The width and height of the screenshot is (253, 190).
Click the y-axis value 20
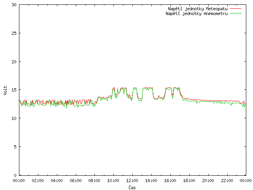pyautogui.click(x=14, y=62)
